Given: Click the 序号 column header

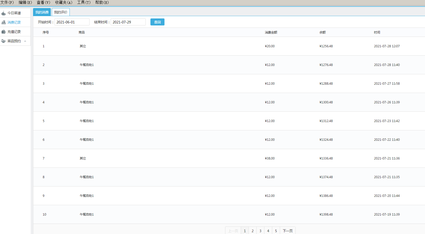Looking at the screenshot, I should (46, 32).
